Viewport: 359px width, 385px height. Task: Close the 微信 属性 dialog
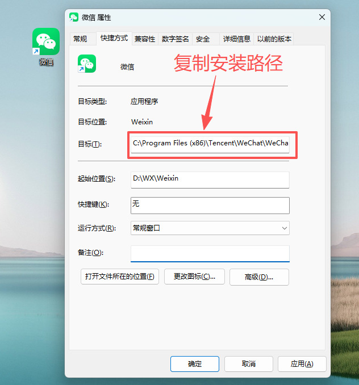click(322, 17)
